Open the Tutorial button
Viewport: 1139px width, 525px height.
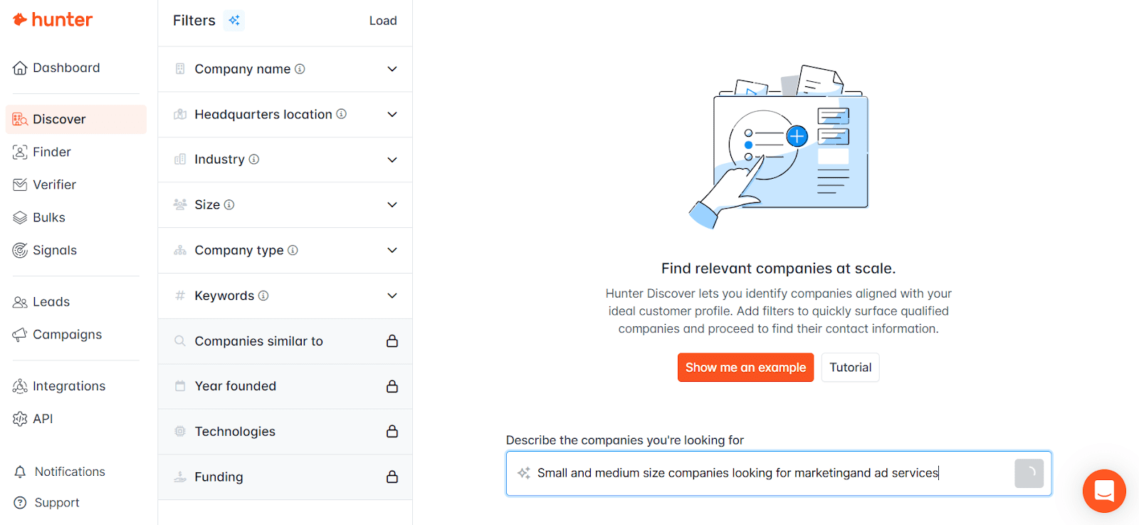coord(850,368)
